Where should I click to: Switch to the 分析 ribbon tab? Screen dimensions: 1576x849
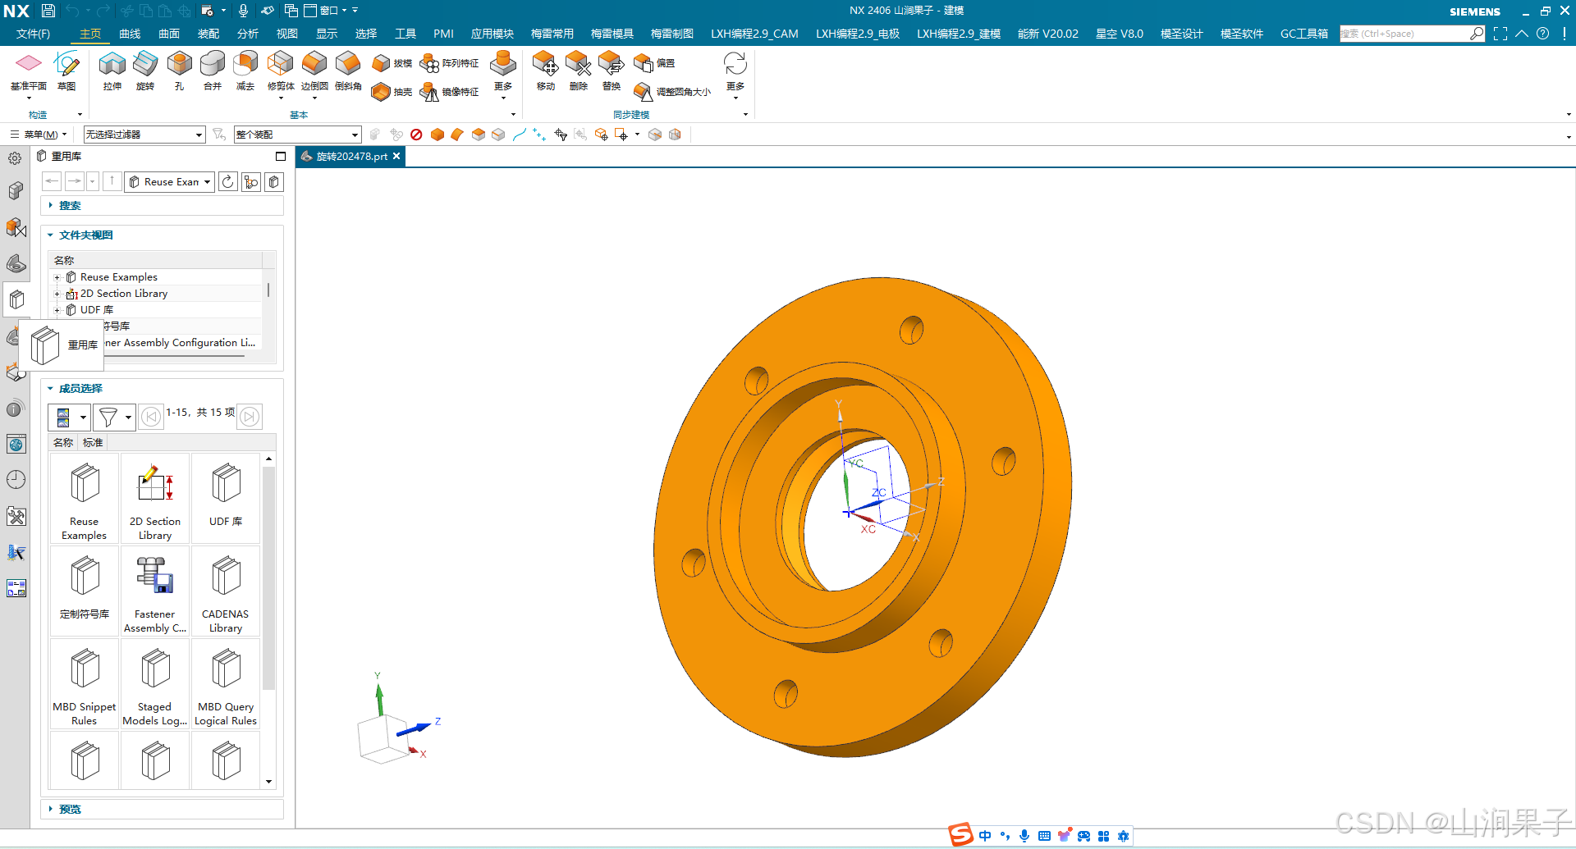tap(248, 34)
